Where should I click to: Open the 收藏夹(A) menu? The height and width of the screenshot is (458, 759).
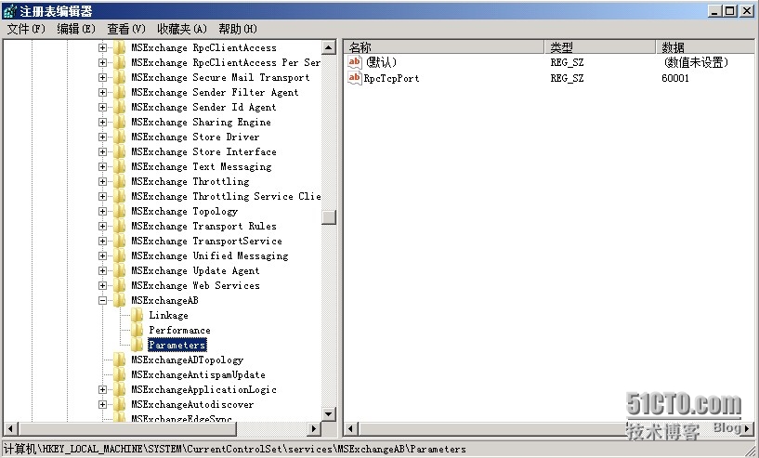182,29
